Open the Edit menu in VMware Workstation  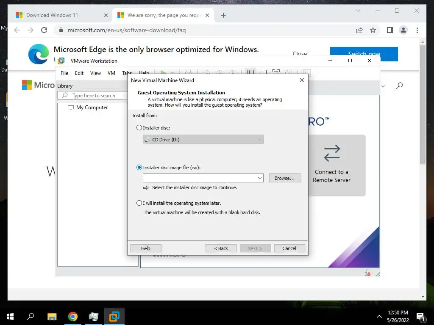tap(79, 73)
